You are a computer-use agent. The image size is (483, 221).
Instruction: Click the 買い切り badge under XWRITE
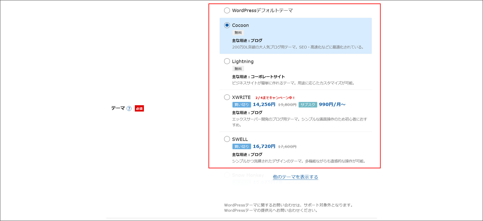242,105
